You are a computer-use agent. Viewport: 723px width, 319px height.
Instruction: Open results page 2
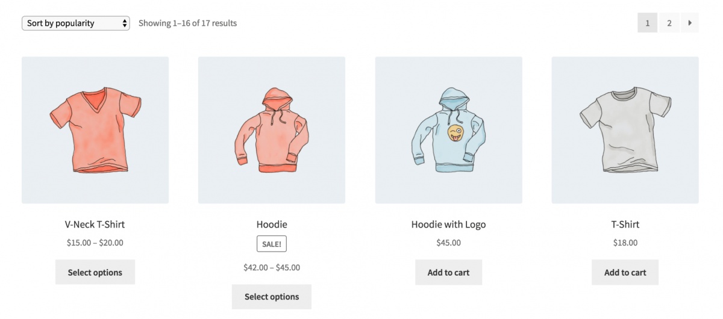tap(669, 23)
